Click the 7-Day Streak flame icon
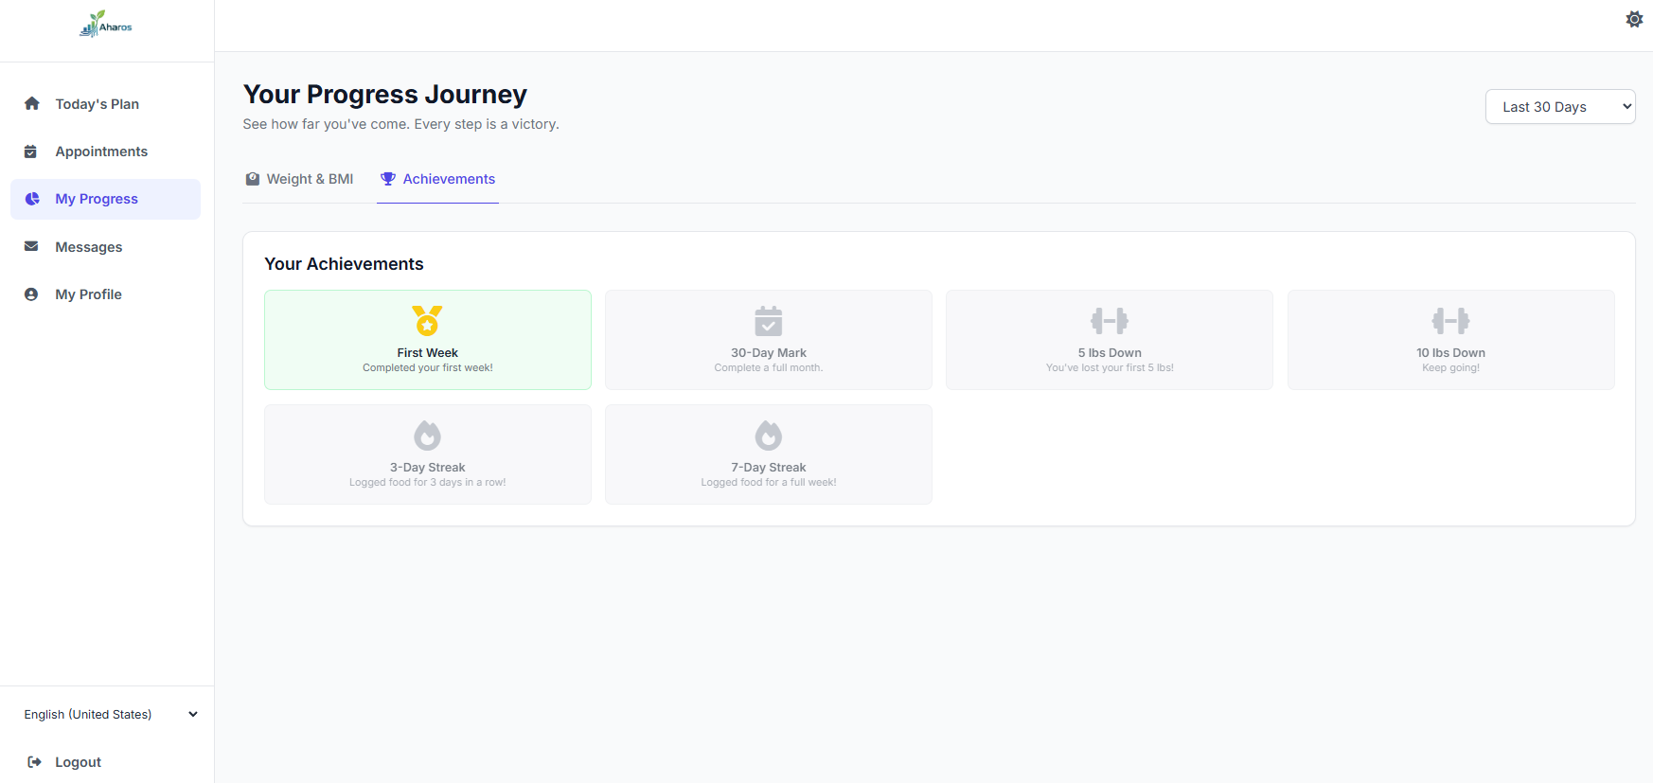 pyautogui.click(x=769, y=436)
